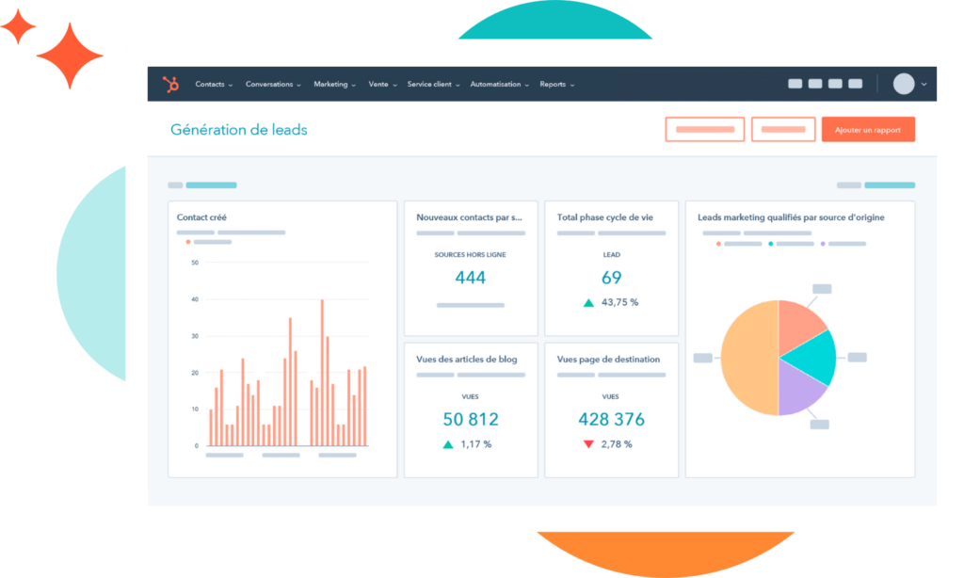Click the Génération de leads dashboard title
This screenshot has height=578, width=964.
(238, 130)
